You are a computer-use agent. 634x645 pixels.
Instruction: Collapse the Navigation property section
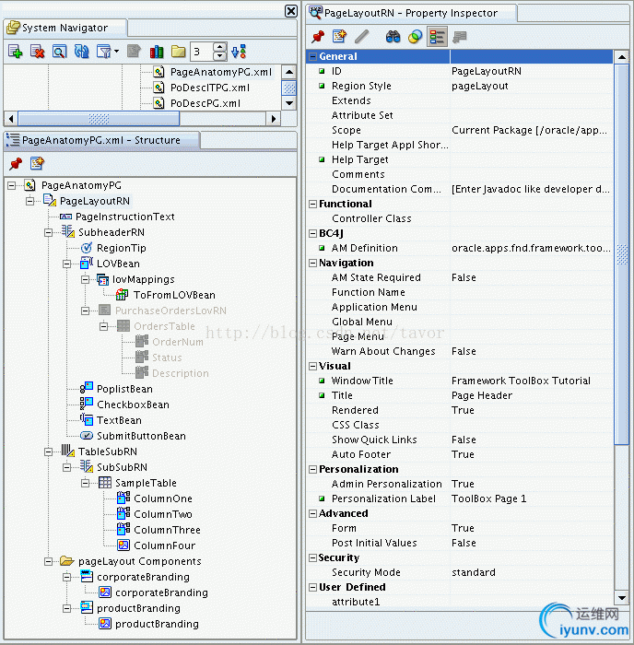point(313,263)
